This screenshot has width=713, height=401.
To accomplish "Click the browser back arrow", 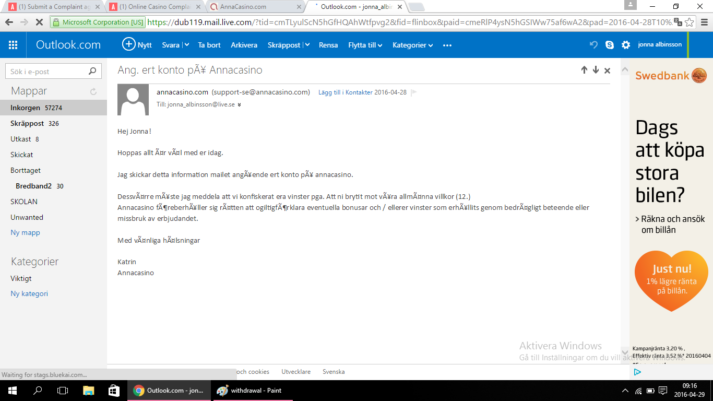I will (9, 22).
